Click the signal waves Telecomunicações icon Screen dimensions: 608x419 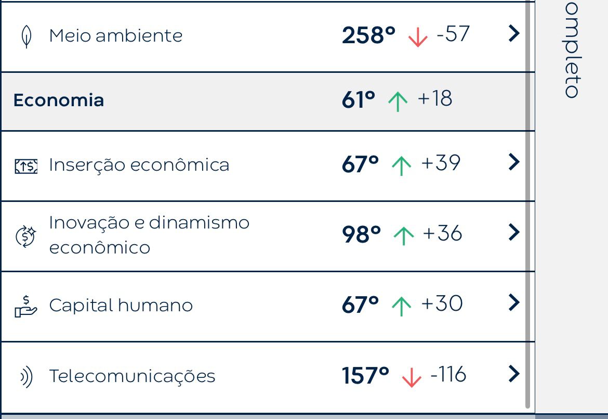27,377
